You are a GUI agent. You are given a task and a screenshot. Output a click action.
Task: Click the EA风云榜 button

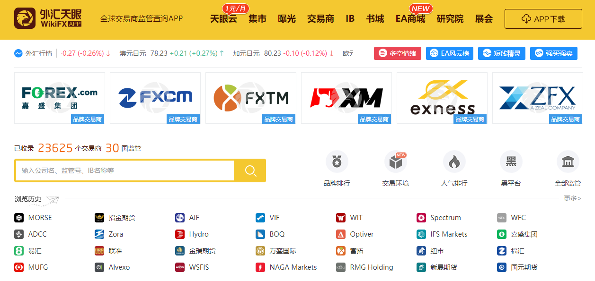tap(450, 53)
